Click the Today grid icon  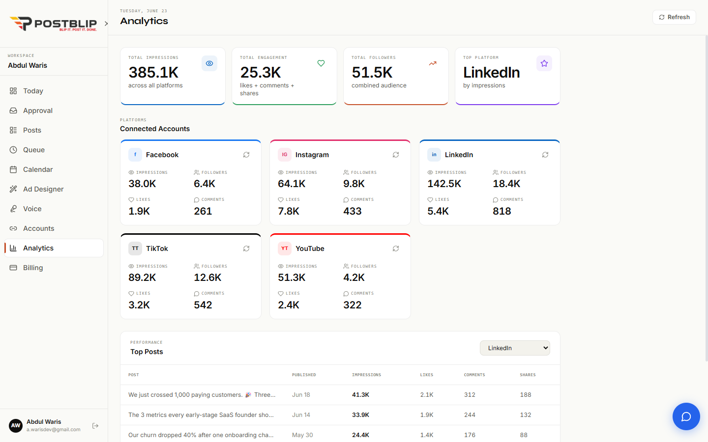pyautogui.click(x=13, y=91)
